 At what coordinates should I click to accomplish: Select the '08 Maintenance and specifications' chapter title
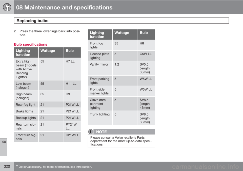click(x=64, y=7)
